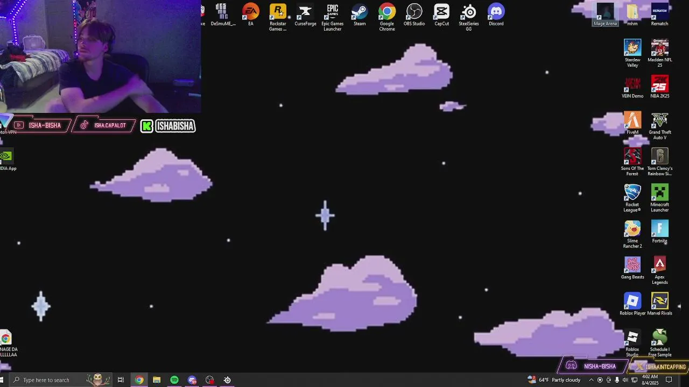Image resolution: width=689 pixels, height=387 pixels.
Task: Launch Rematch desktop shortcut
Action: 659,15
